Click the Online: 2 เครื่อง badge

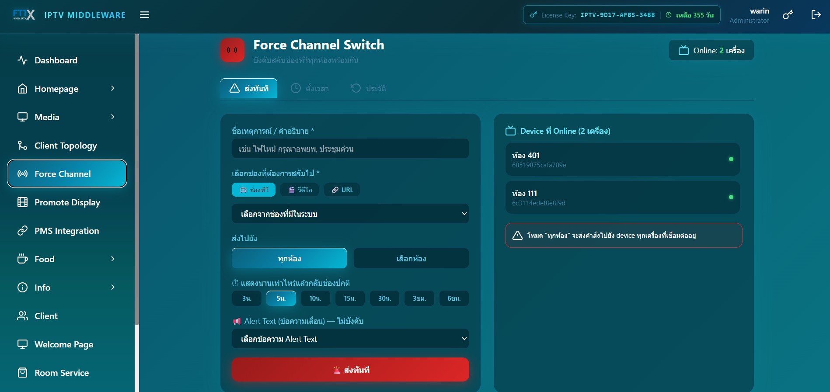coord(711,51)
